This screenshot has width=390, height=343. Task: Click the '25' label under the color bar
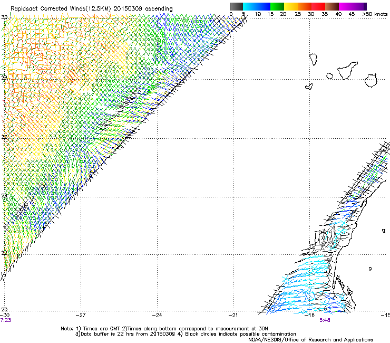298,14
